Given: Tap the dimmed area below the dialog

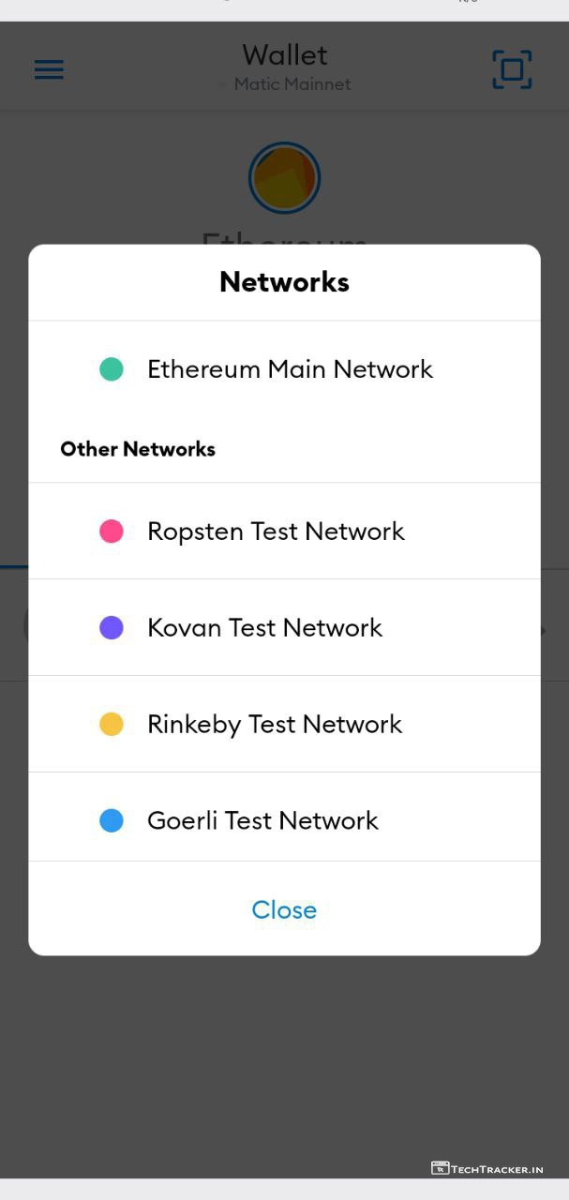Looking at the screenshot, I should pyautogui.click(x=284, y=1059).
